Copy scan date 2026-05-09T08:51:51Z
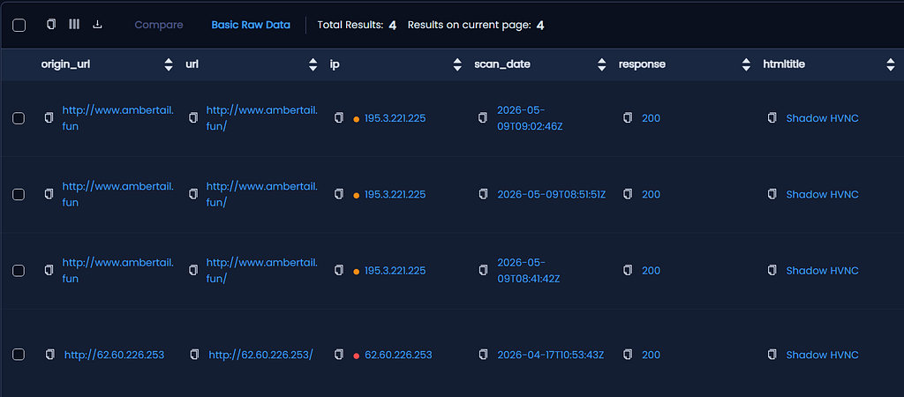Screen dimensions: 904x397 point(483,194)
